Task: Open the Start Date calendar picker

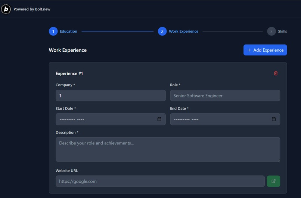Action: tap(159, 119)
